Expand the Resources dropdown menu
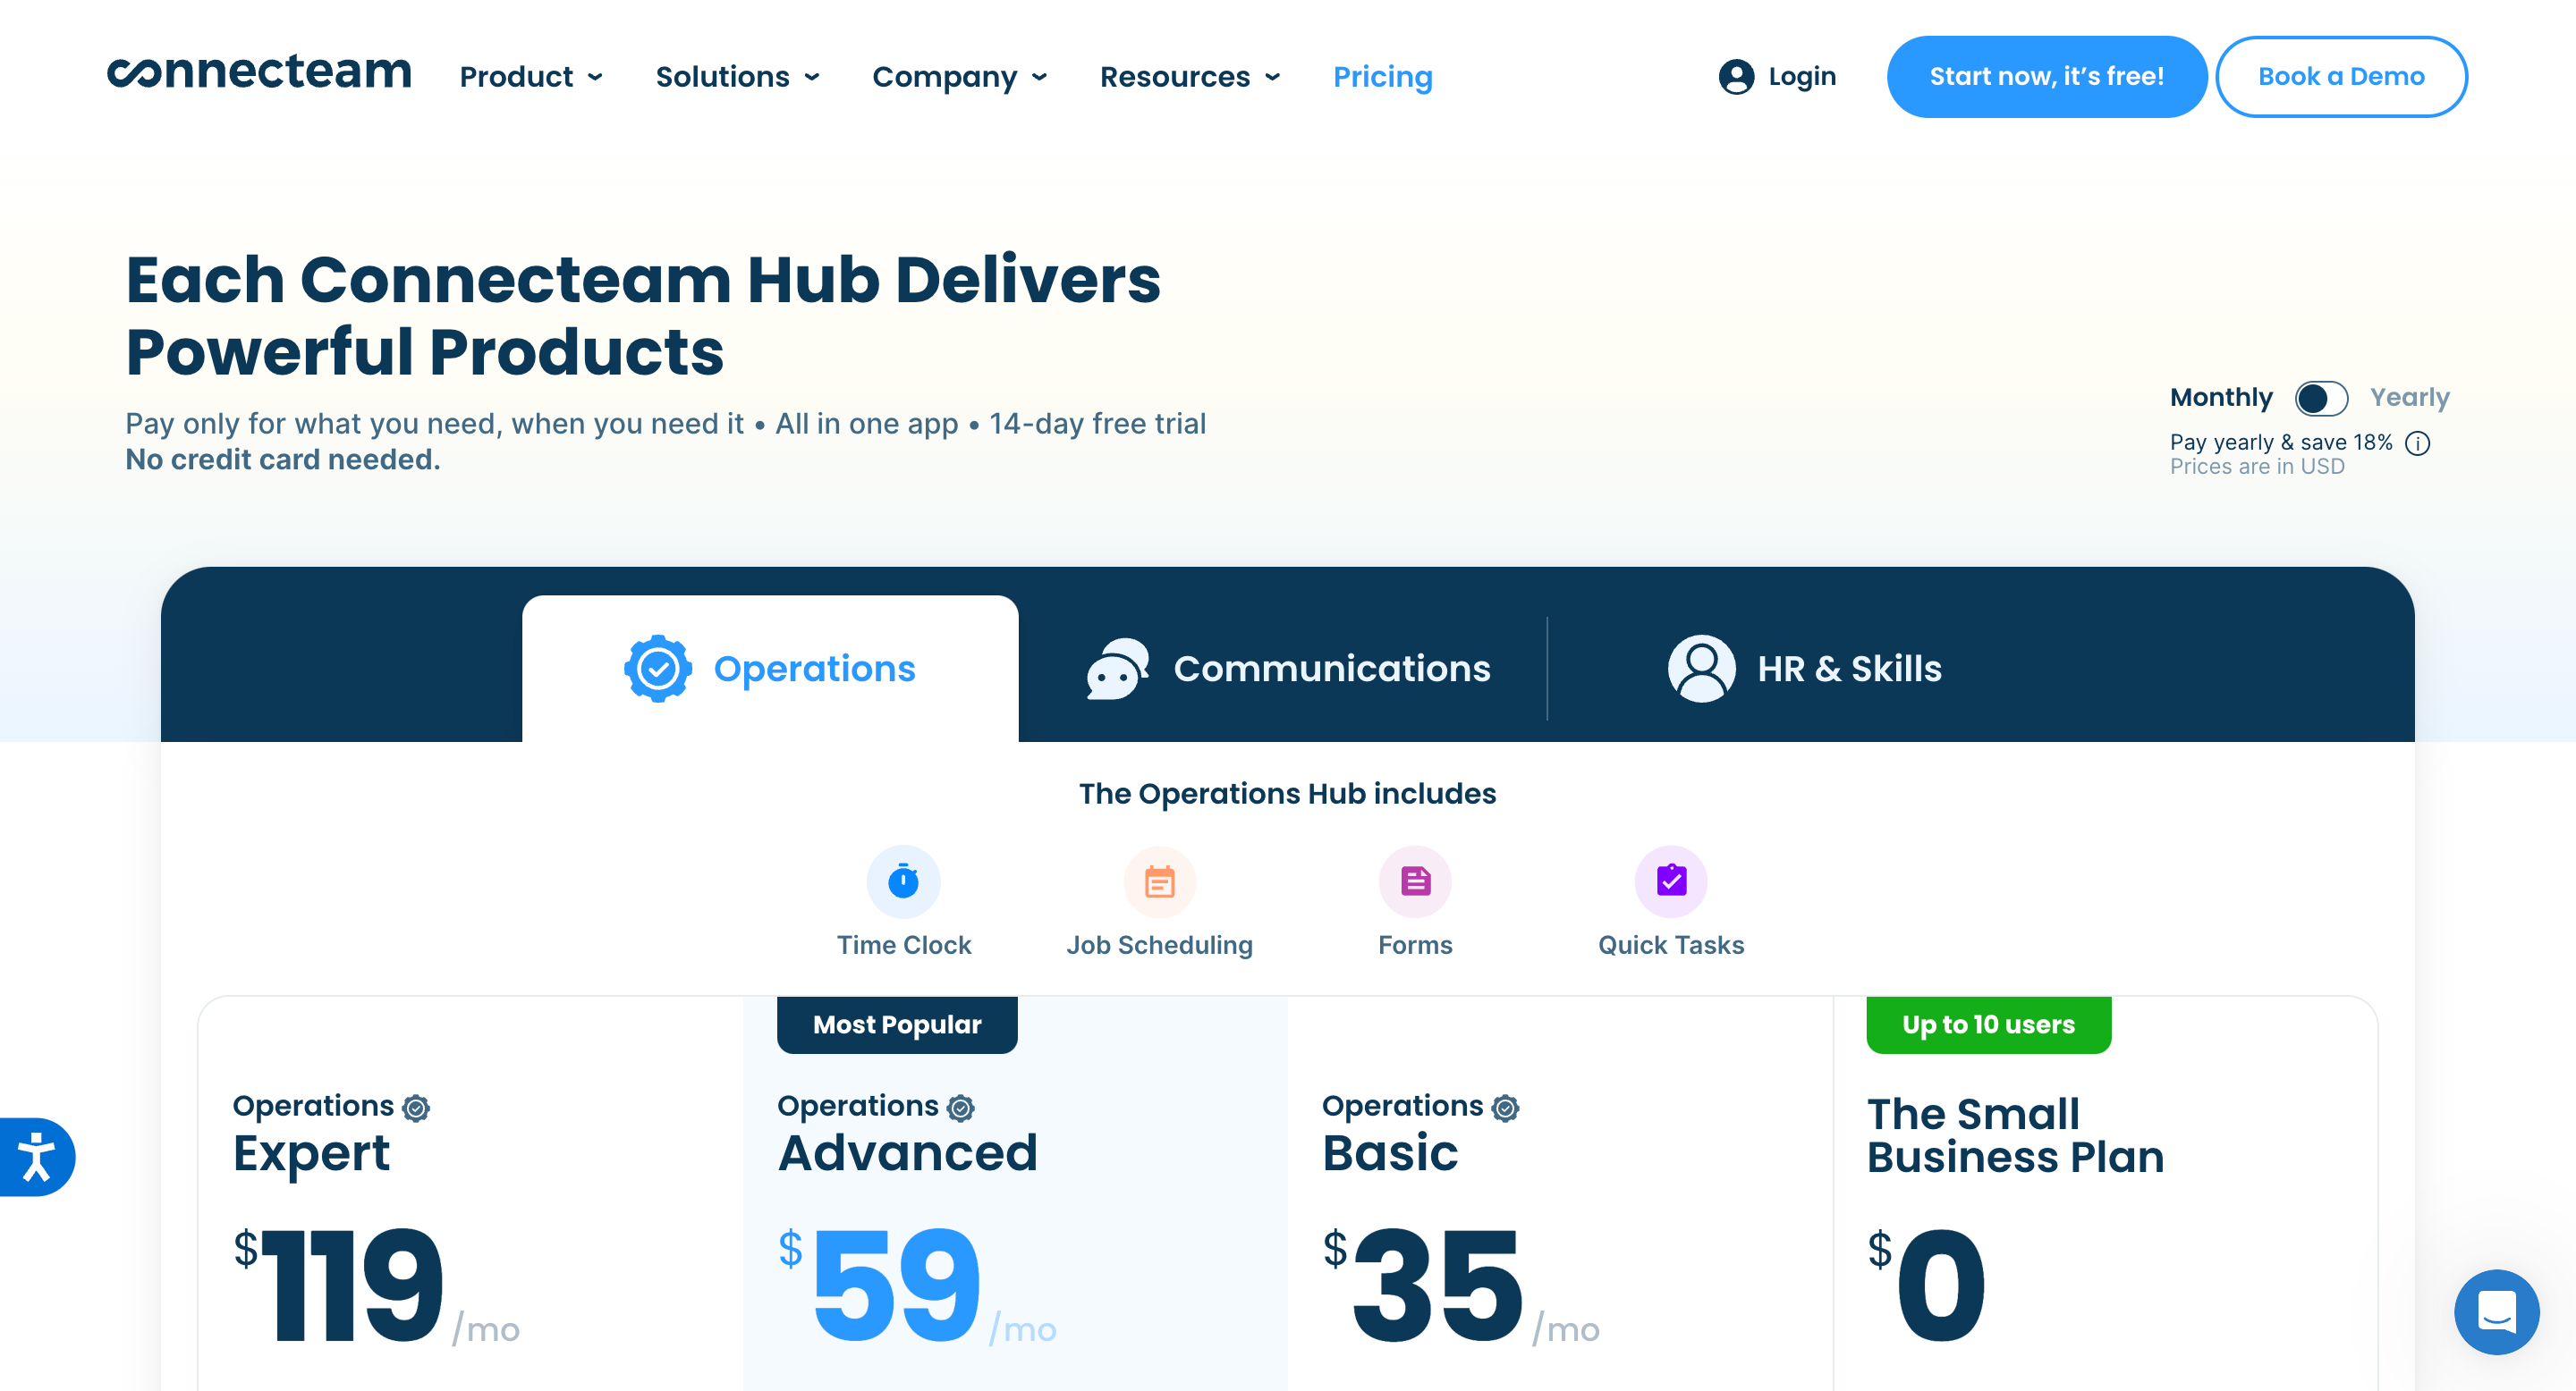Image resolution: width=2576 pixels, height=1391 pixels. [x=1190, y=77]
